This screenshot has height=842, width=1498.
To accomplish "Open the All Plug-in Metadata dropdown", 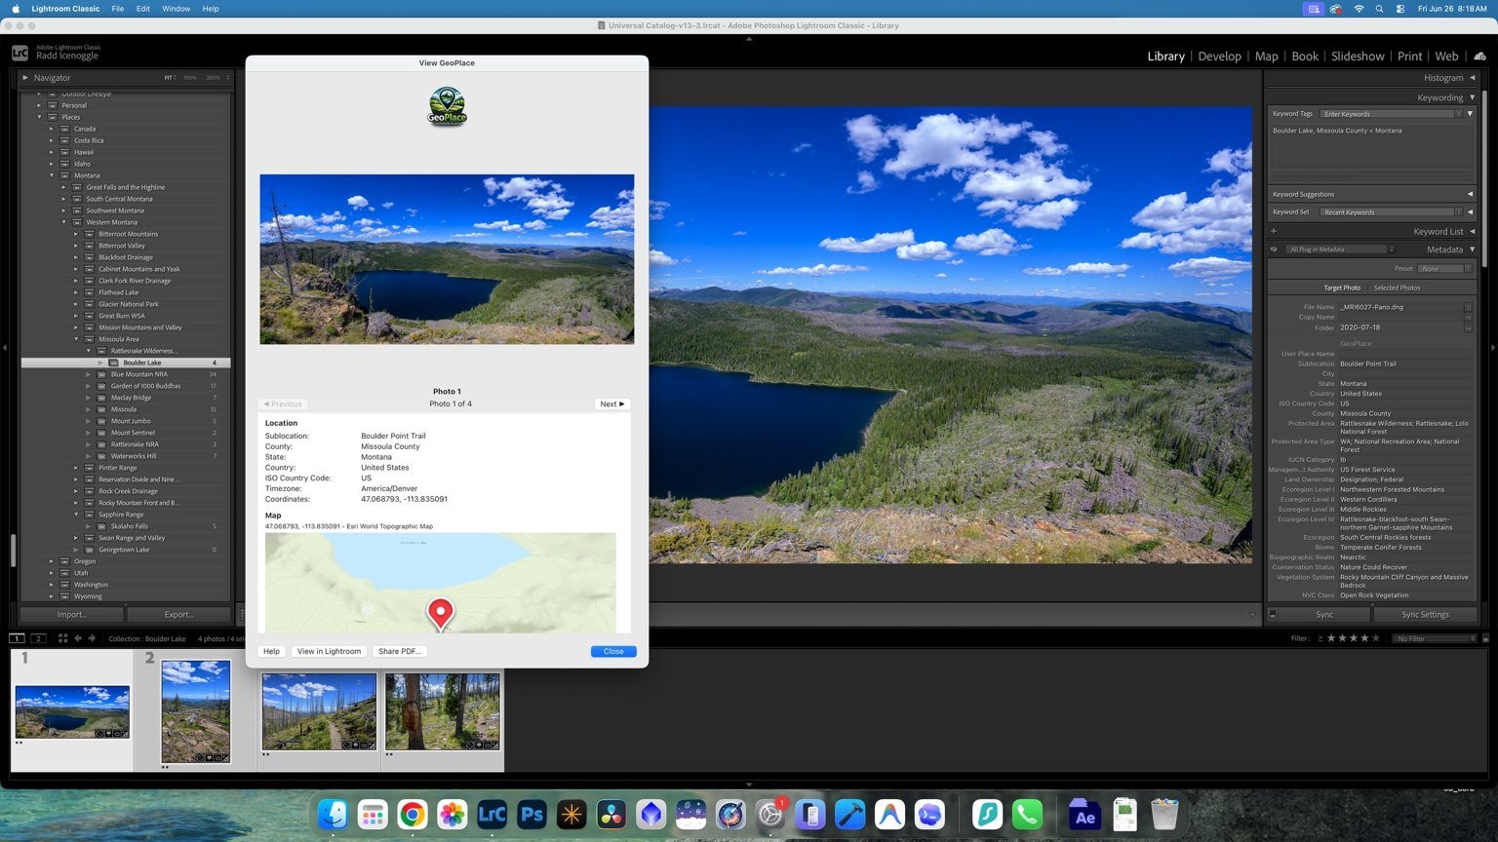I will coord(1341,249).
